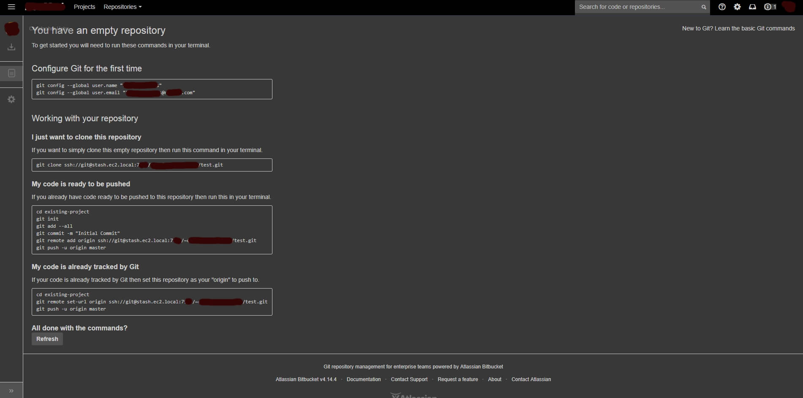
Task: Click the search magnifier icon
Action: [703, 7]
